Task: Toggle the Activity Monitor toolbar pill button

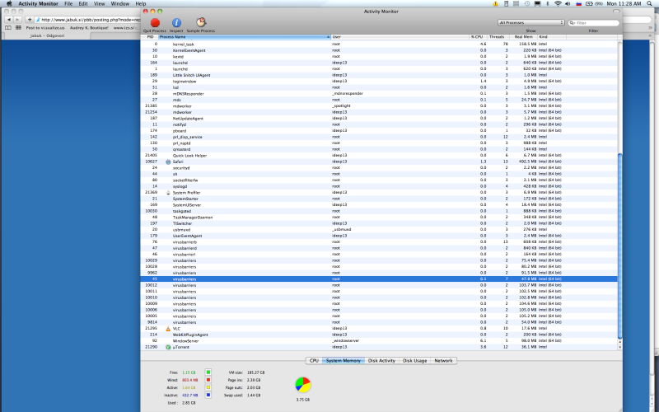Action: 616,12
